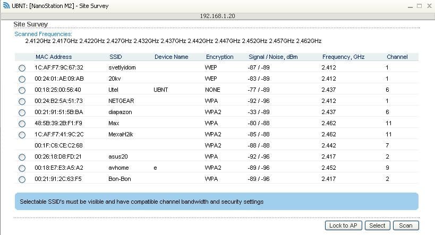Click the Signal / Noise, dBm column header
Image resolution: width=435 pixels, height=235 pixels.
pyautogui.click(x=273, y=57)
